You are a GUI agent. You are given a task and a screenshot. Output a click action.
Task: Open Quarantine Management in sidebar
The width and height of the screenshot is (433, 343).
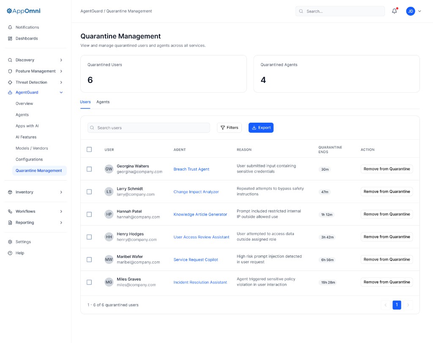tap(39, 170)
